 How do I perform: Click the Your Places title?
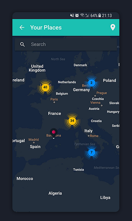tap(46, 28)
